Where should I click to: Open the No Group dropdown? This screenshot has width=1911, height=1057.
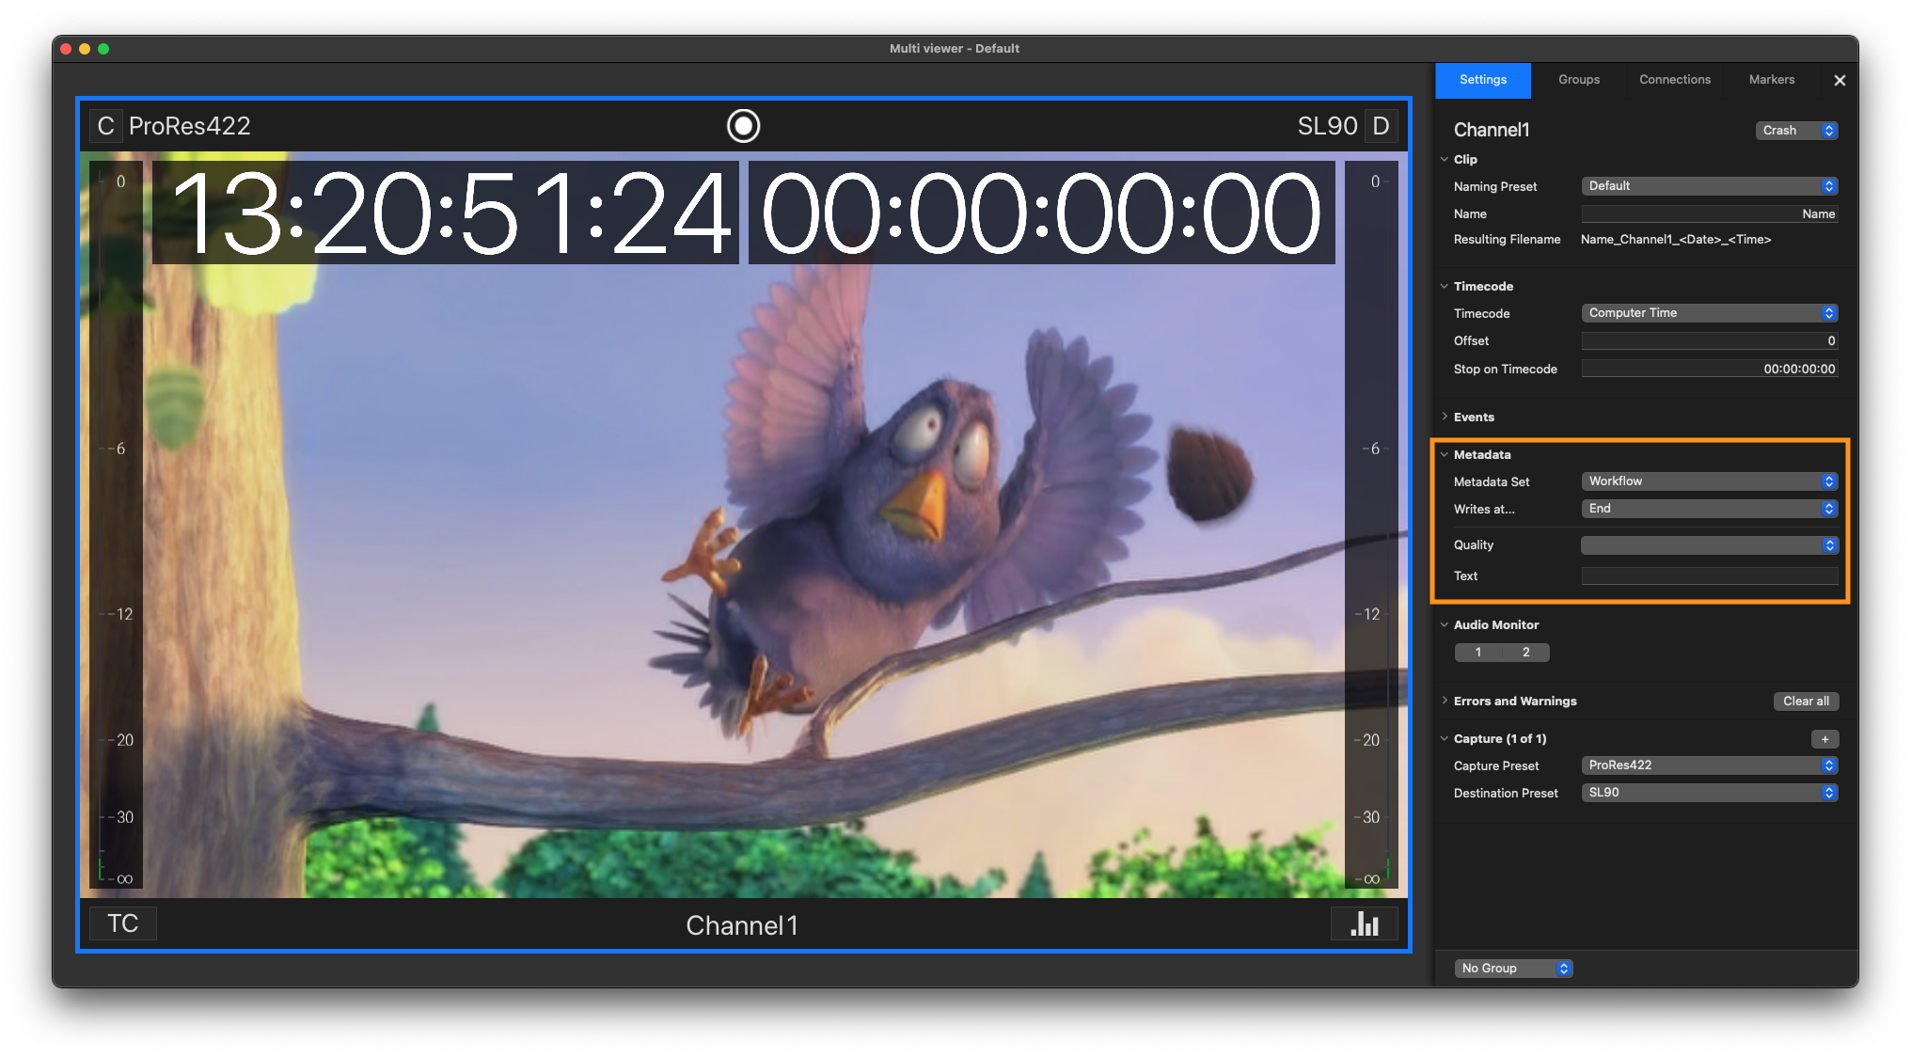[x=1513, y=969]
